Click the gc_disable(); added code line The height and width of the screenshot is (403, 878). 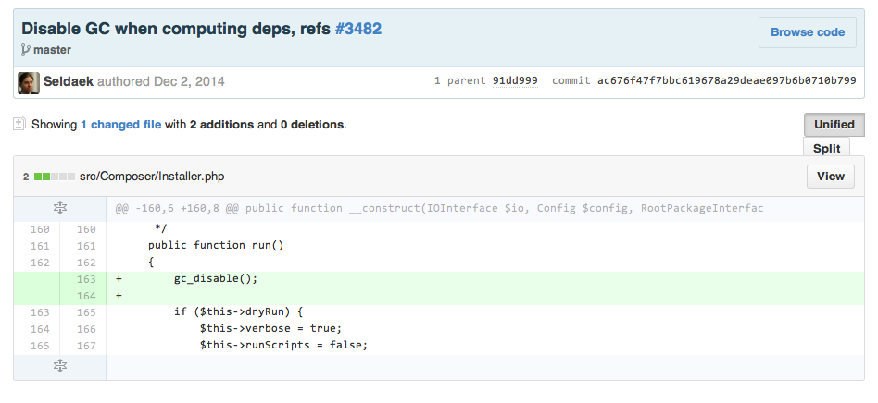tap(215, 278)
